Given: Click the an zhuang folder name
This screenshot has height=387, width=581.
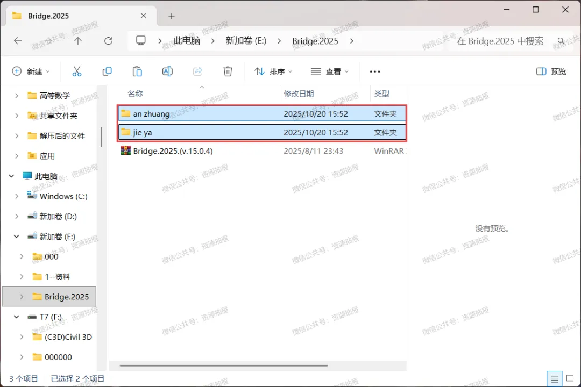Looking at the screenshot, I should 152,114.
